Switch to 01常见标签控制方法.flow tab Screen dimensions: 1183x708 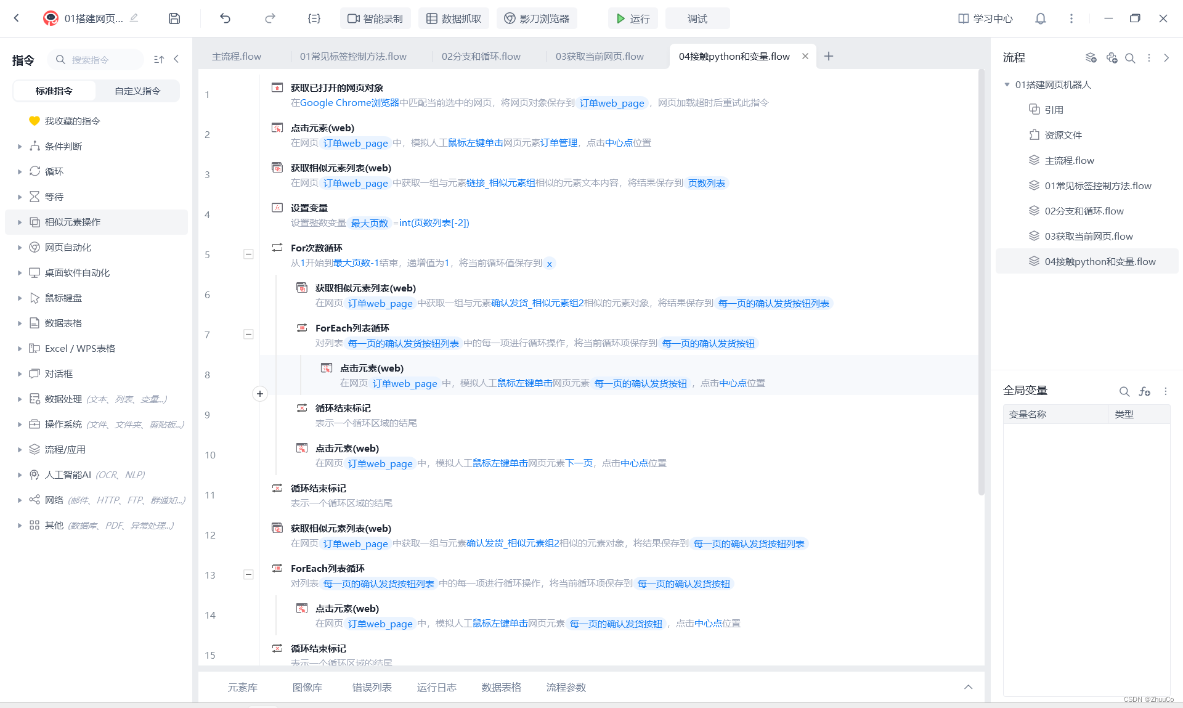pyautogui.click(x=353, y=56)
